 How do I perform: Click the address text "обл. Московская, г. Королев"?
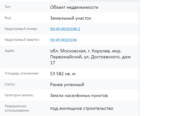point(80,51)
